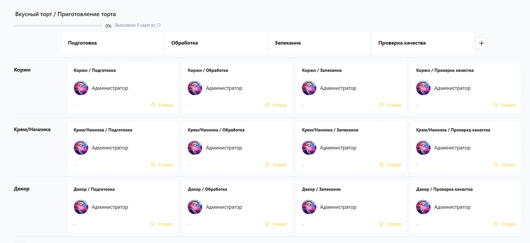Click star icon on Крем/Начинка / Проверка качества card
The width and height of the screenshot is (530, 243).
[x=496, y=165]
